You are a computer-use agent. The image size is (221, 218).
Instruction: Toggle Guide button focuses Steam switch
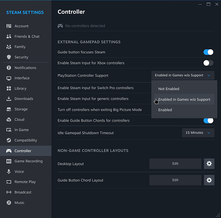(208, 52)
